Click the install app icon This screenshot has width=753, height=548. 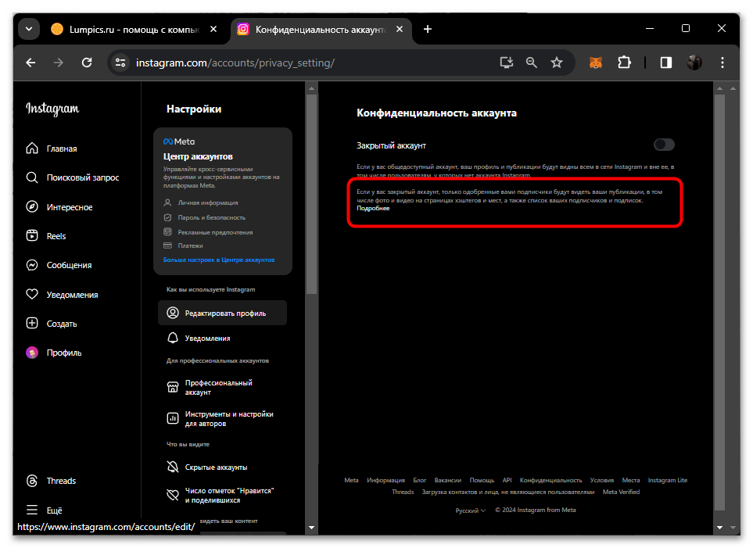[x=506, y=63]
